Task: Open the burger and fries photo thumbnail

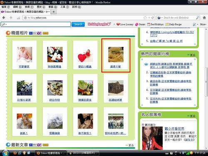Action: click(x=116, y=54)
